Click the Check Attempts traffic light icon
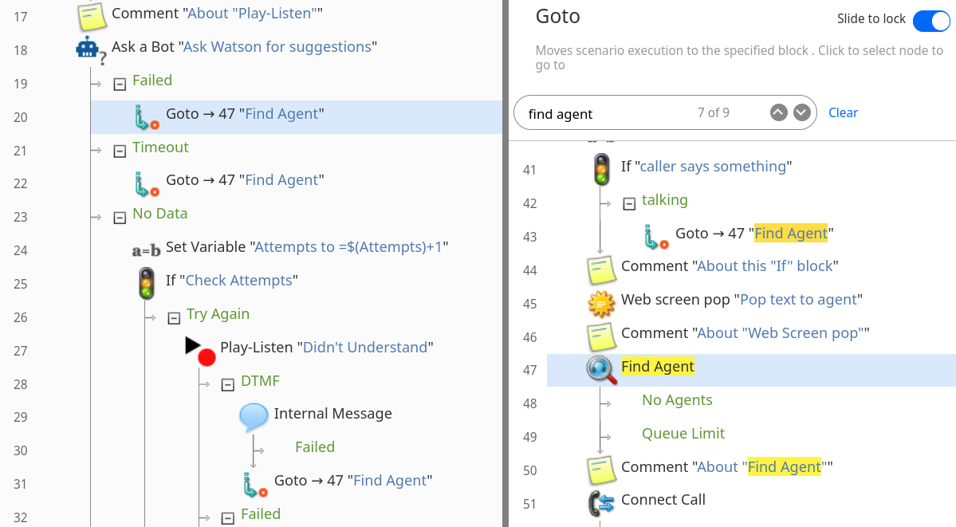The image size is (956, 527). [147, 283]
